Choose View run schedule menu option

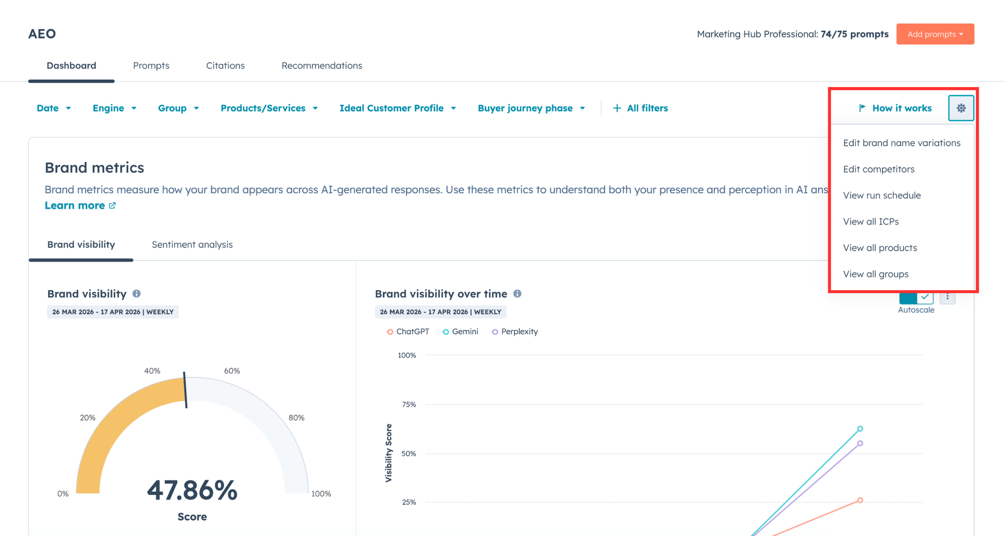tap(882, 195)
